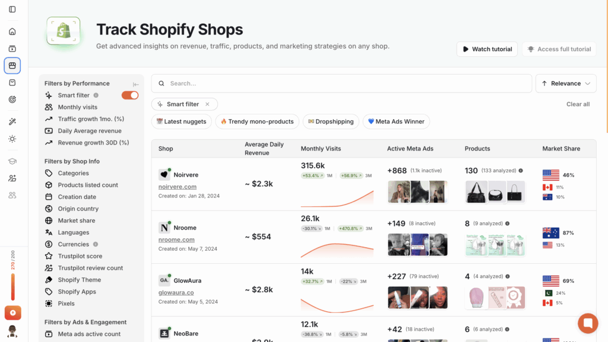The height and width of the screenshot is (342, 608).
Task: Click the Smart filter info icon
Action: pyautogui.click(x=96, y=95)
